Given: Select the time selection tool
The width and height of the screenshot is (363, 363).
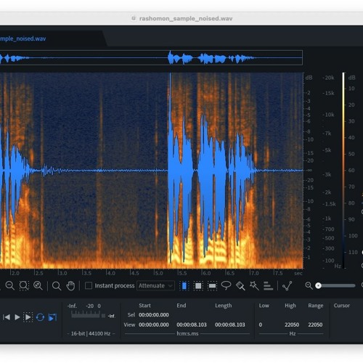Looking at the screenshot, I should [184, 286].
